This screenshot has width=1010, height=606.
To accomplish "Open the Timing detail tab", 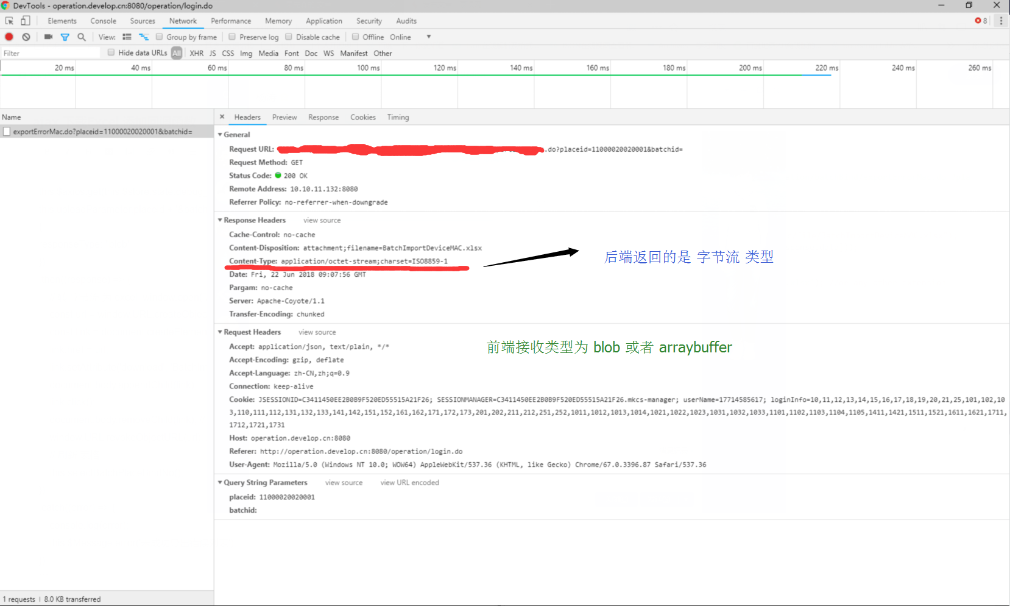I will pos(398,117).
